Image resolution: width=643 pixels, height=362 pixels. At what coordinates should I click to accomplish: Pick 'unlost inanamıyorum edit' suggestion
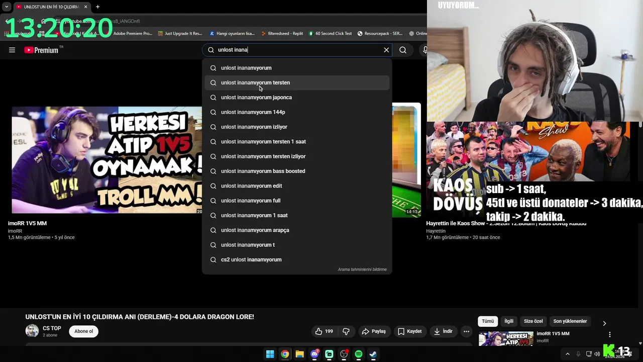(x=297, y=186)
